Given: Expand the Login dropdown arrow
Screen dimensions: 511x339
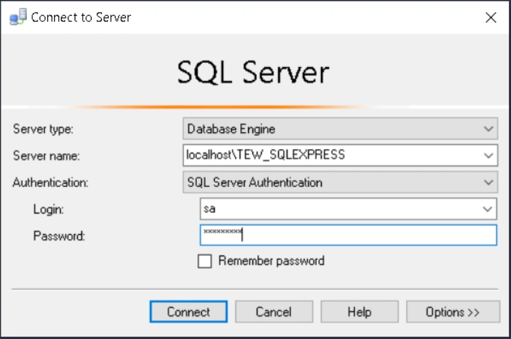Looking at the screenshot, I should [x=488, y=209].
